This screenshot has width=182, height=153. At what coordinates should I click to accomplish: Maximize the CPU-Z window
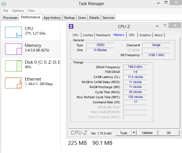pyautogui.click(x=165, y=25)
